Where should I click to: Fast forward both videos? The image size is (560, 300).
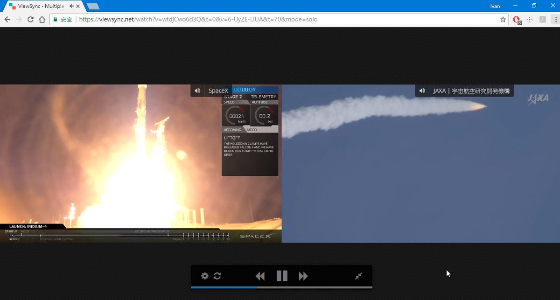click(303, 276)
